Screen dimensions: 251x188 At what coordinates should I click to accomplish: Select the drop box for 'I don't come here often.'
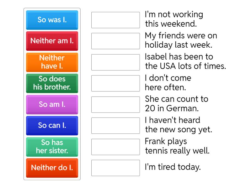coord(115,83)
